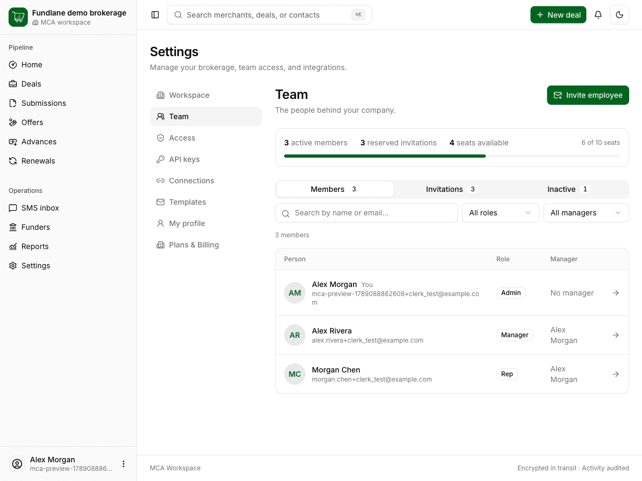
Task: Open the Connections section
Action: click(x=206, y=181)
